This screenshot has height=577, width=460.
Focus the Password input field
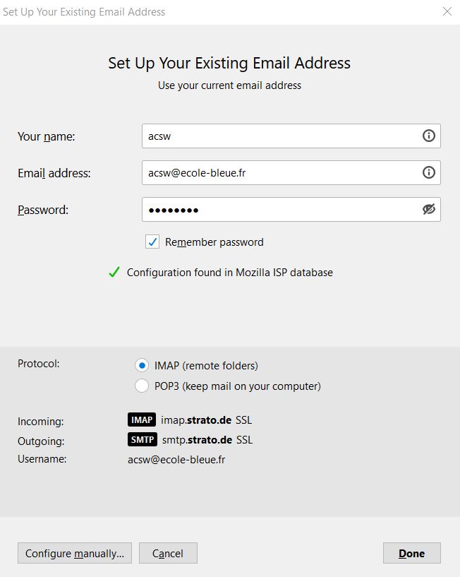(291, 210)
